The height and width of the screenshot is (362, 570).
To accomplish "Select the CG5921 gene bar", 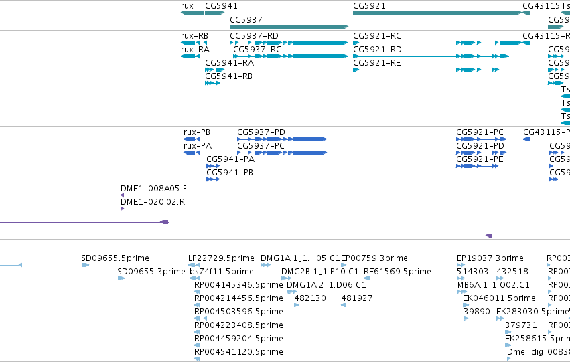I will [x=437, y=13].
